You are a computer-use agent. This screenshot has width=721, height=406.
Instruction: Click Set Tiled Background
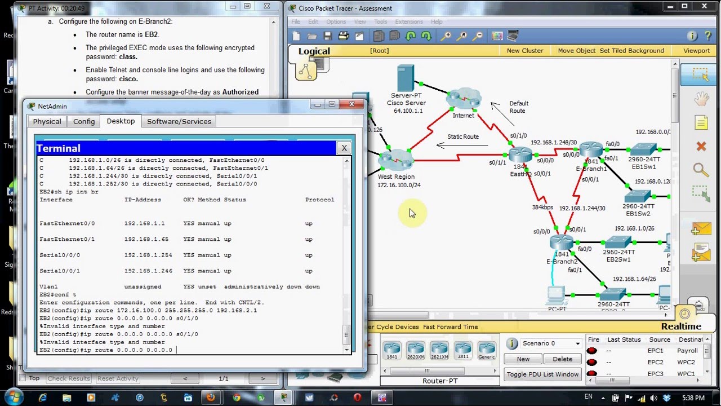click(631, 51)
